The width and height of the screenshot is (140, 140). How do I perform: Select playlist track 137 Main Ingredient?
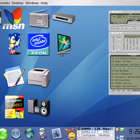(125, 64)
